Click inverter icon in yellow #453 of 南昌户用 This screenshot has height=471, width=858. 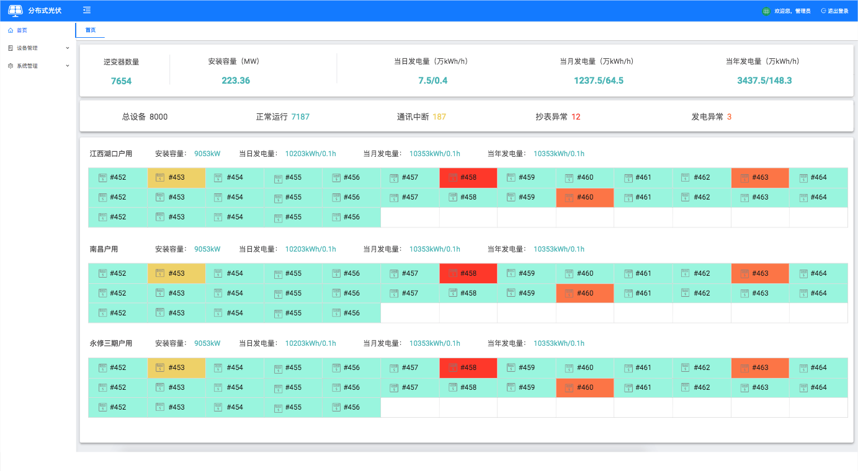(x=160, y=274)
